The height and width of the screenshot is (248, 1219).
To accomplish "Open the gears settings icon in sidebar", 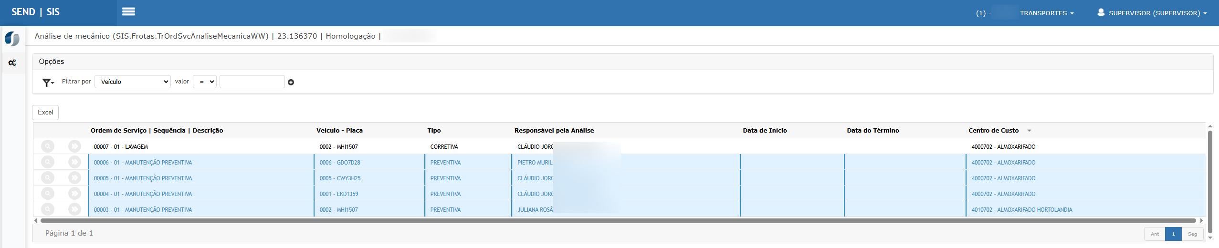I will (x=12, y=62).
